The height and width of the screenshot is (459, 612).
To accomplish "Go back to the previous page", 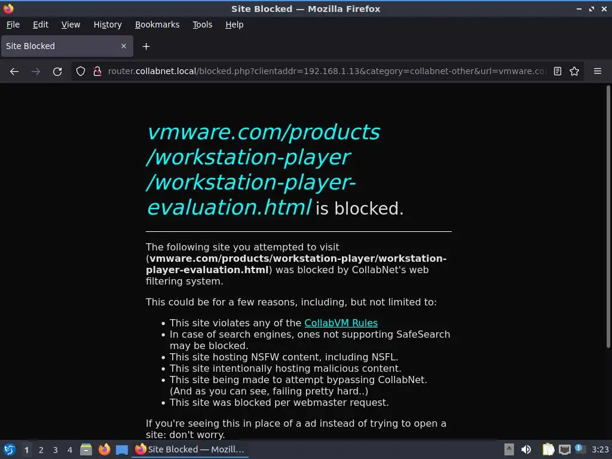I will pos(14,72).
